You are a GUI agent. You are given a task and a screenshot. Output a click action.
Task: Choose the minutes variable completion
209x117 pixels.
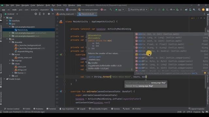pos(171,54)
